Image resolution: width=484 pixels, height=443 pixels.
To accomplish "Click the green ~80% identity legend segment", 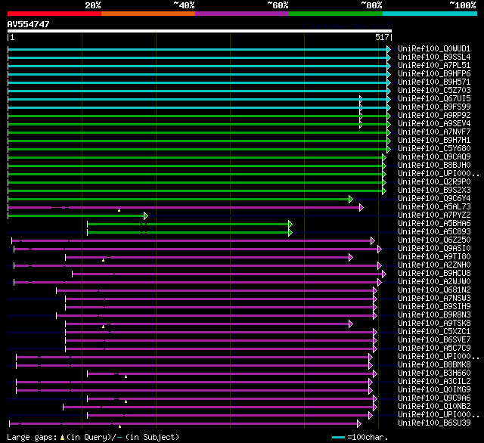I will 336,14.
